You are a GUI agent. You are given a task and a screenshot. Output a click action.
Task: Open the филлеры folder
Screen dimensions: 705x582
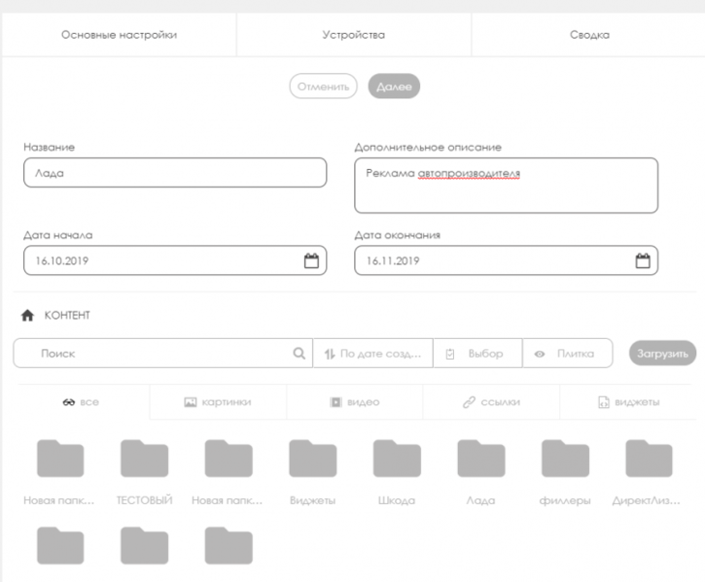coord(565,459)
